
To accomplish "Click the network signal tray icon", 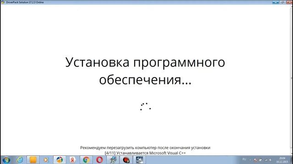I will [x=266, y=160].
